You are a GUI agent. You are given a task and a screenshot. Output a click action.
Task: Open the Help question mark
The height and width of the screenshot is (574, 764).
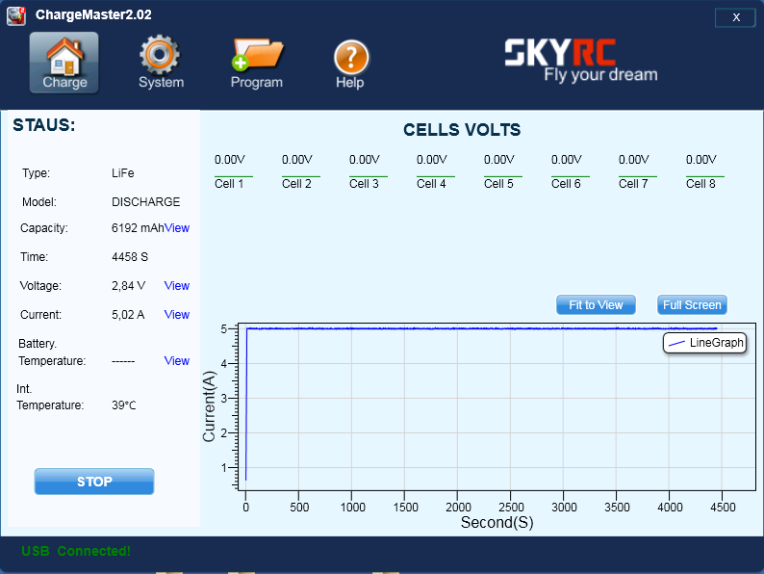pyautogui.click(x=350, y=64)
